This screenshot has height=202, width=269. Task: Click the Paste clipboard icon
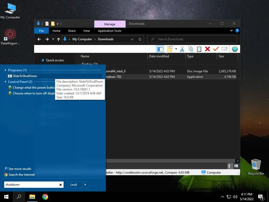[x=199, y=49]
